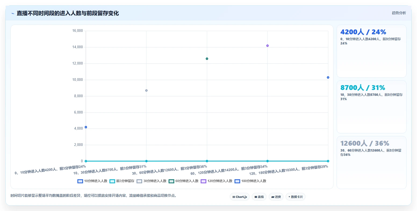Click the 4,000 y-axis label
Image resolution: width=417 pixels, height=211 pixels.
pyautogui.click(x=78, y=129)
